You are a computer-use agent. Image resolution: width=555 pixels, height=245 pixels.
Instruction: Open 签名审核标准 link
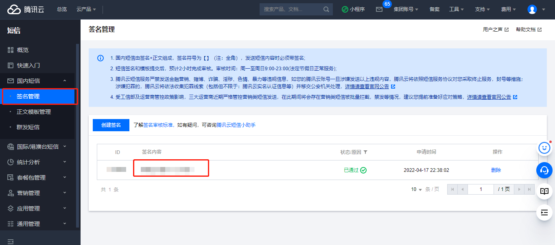click(x=158, y=125)
